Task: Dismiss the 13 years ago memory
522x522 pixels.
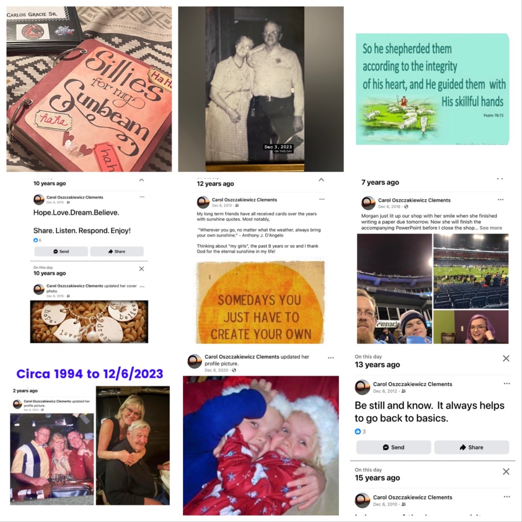Action: (506, 358)
